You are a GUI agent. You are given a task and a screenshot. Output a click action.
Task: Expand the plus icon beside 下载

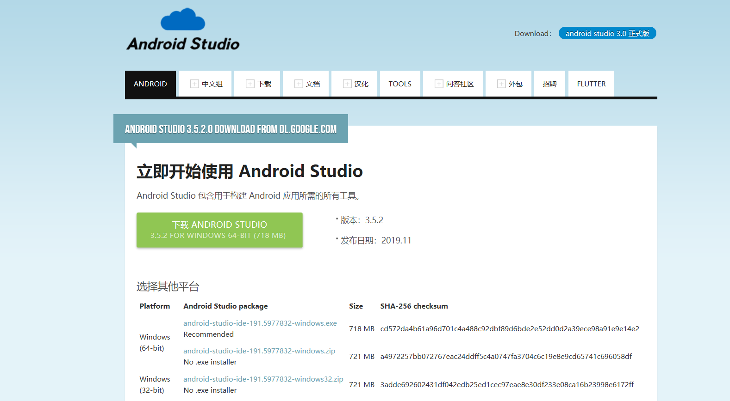click(x=250, y=84)
